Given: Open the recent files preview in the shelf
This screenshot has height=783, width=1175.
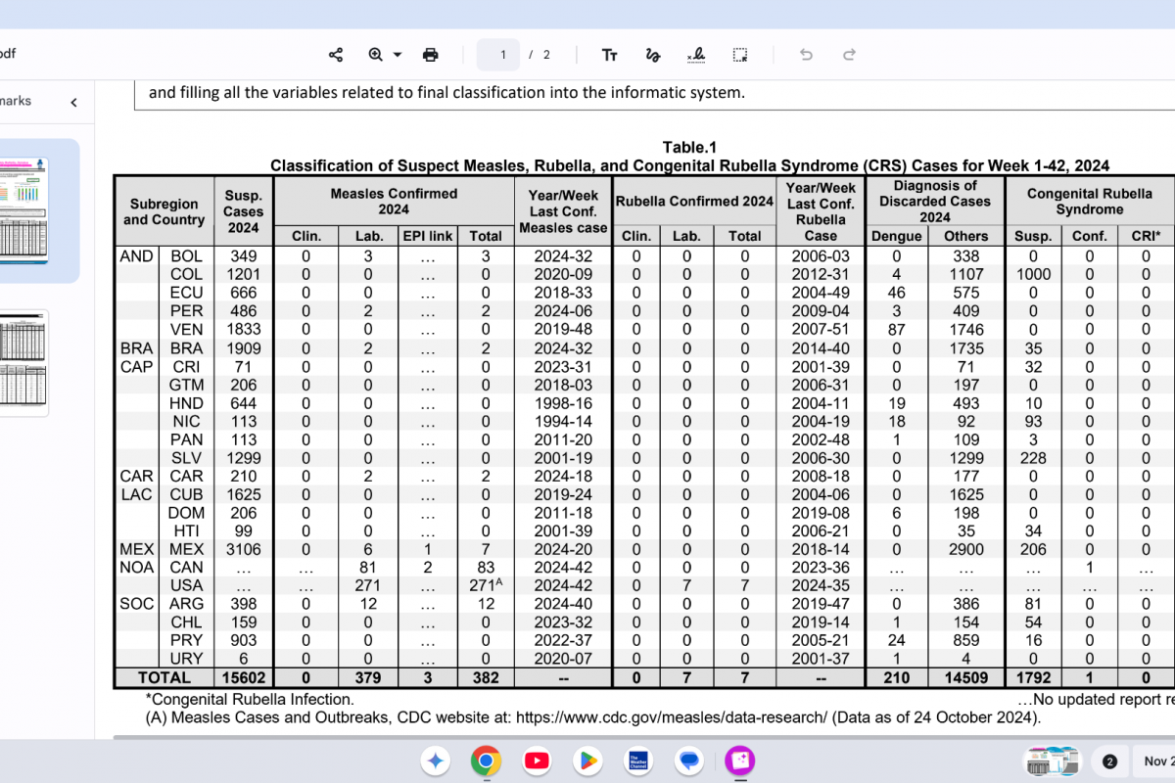Looking at the screenshot, I should coord(1051,761).
